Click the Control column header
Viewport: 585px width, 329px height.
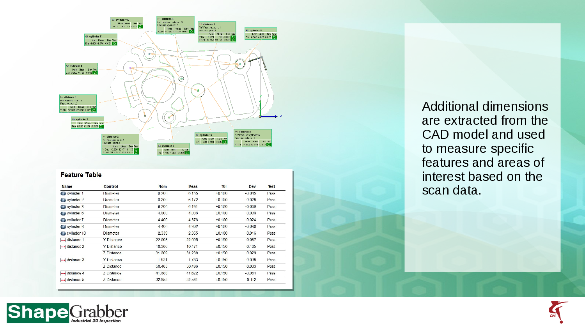(111, 187)
